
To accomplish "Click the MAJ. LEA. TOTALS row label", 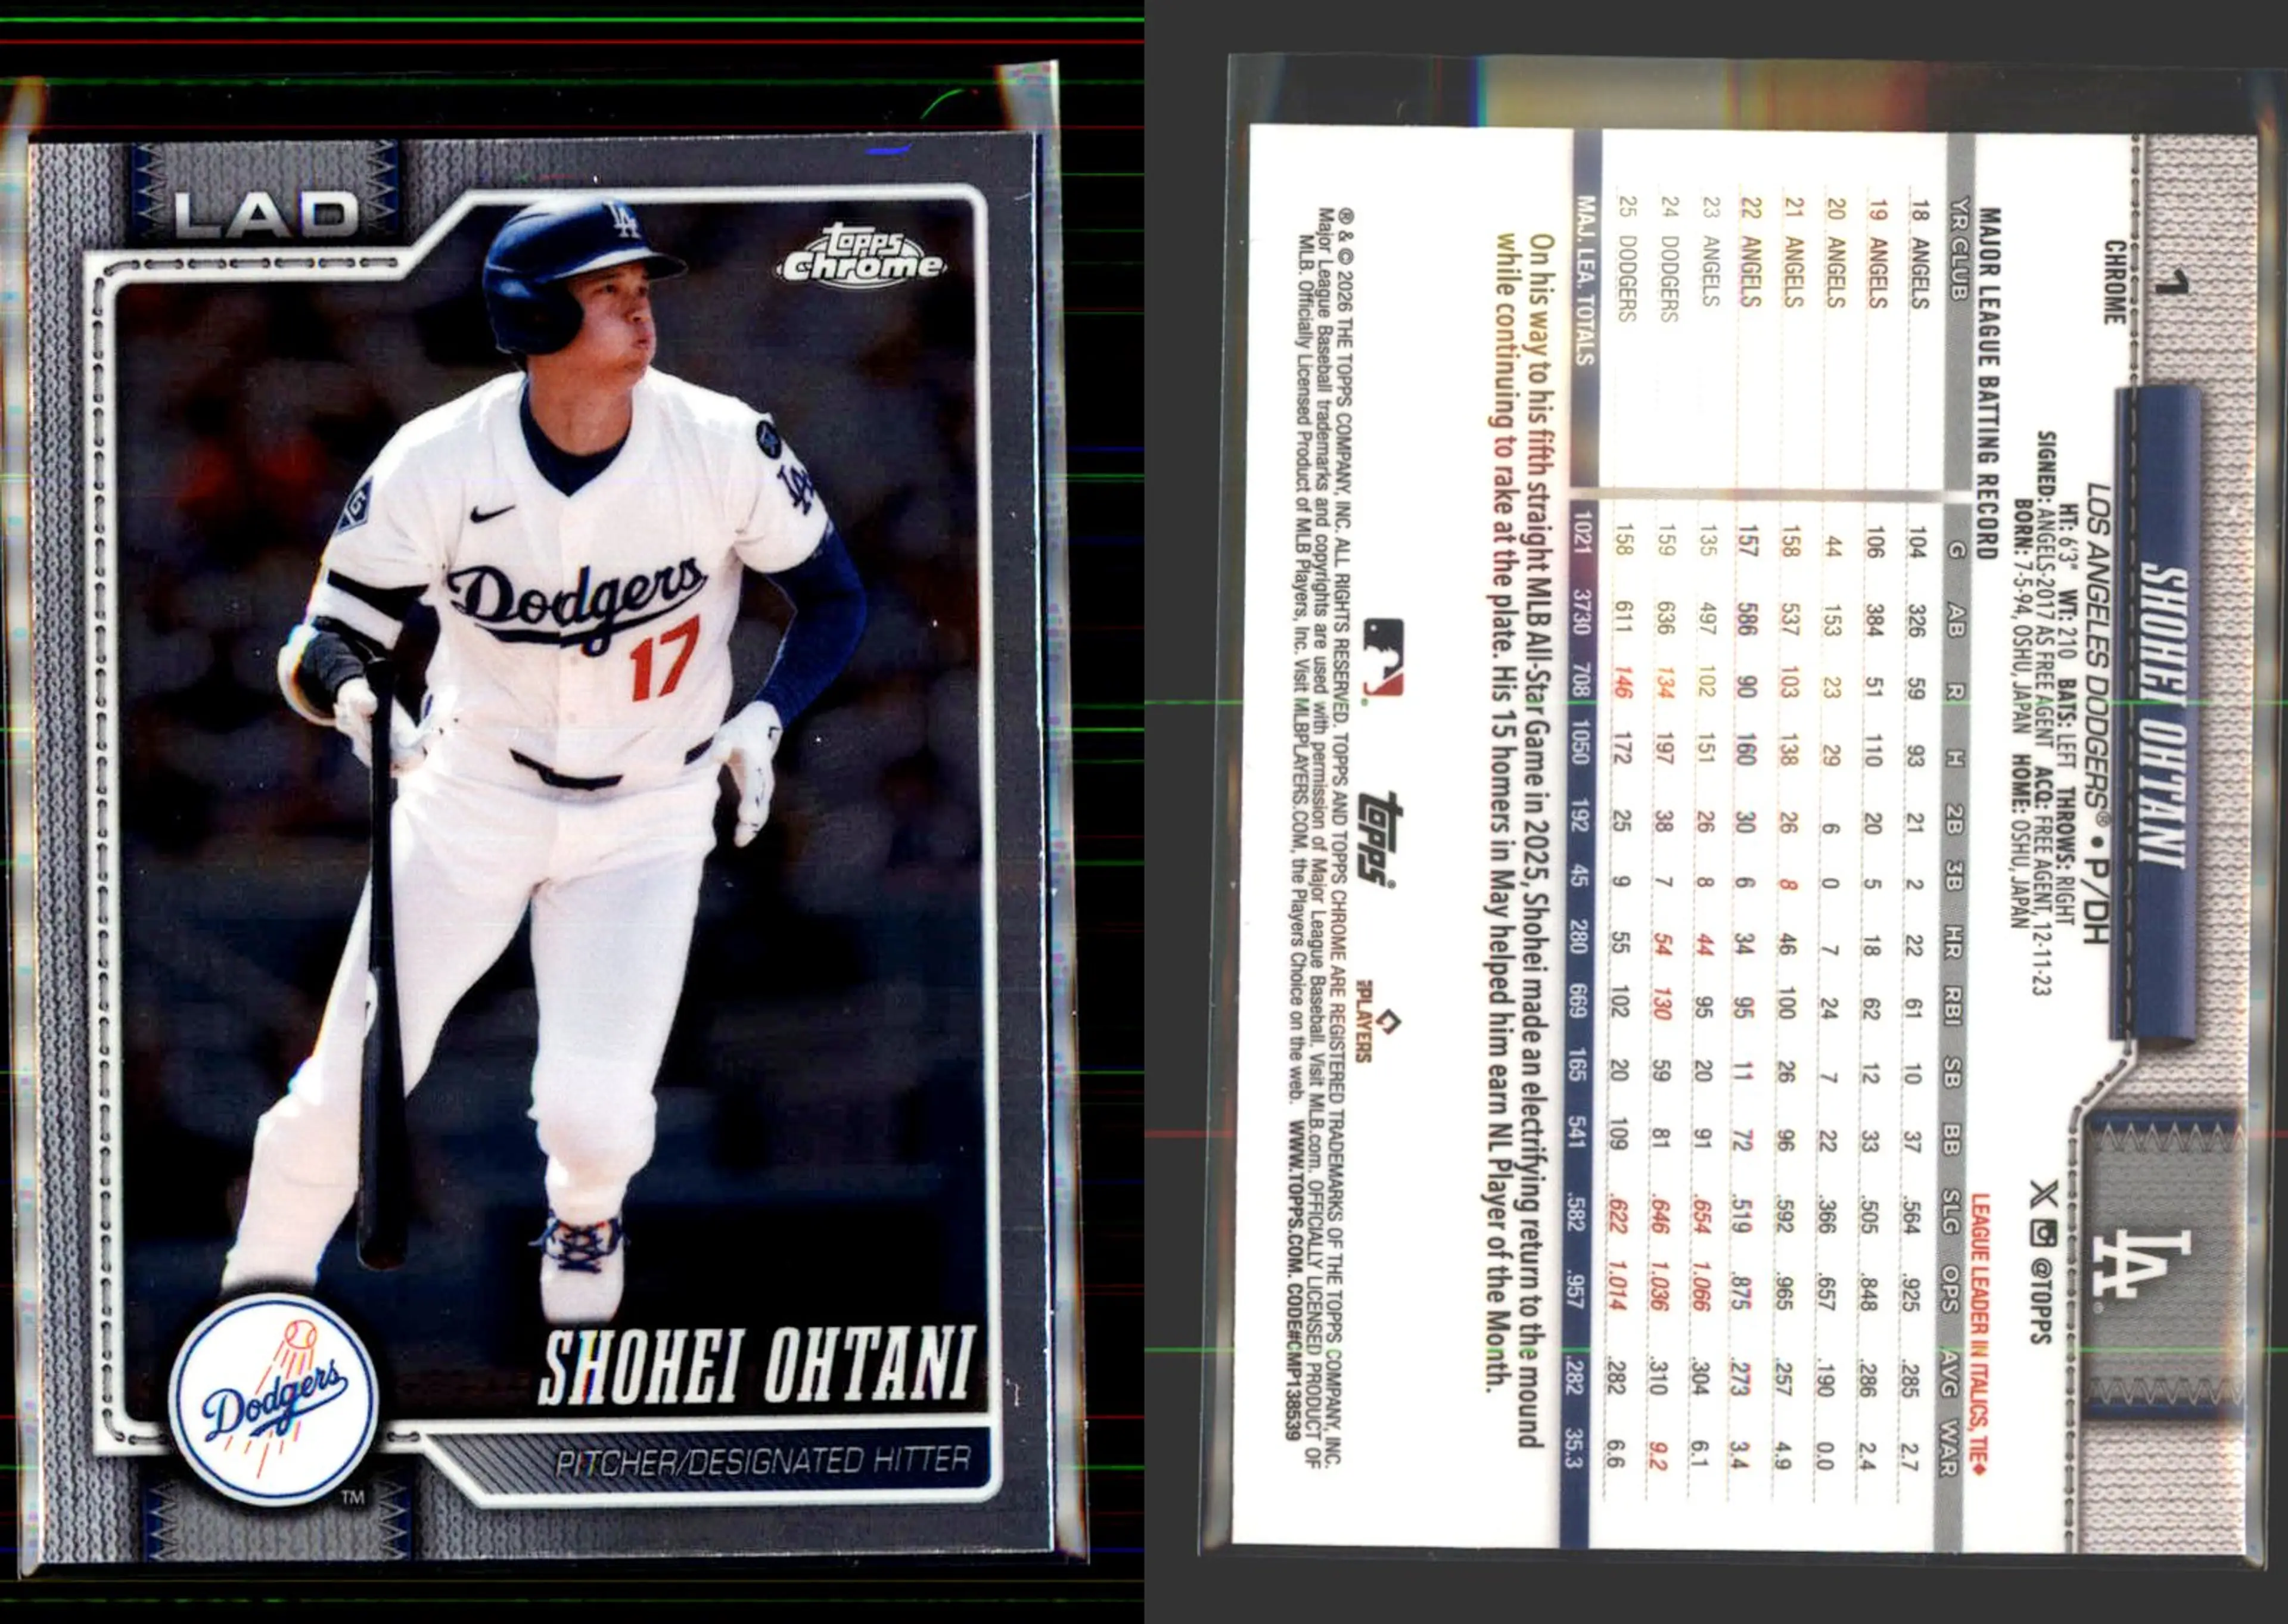I will 1584,281.
